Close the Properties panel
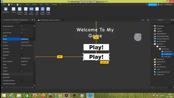The image size is (174, 98). 35,20
